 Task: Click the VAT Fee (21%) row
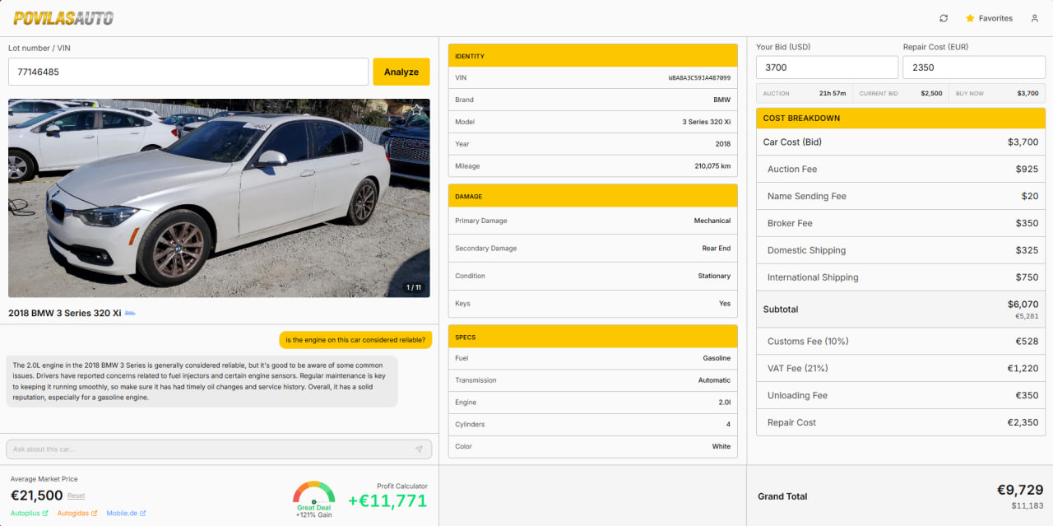click(x=901, y=368)
